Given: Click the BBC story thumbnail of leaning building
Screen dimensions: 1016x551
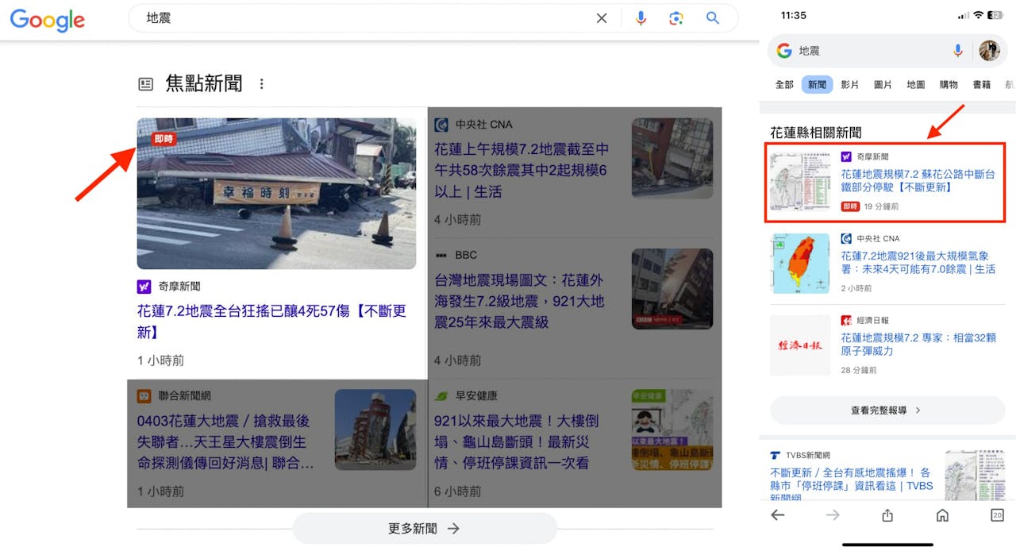Looking at the screenshot, I should point(672,289).
